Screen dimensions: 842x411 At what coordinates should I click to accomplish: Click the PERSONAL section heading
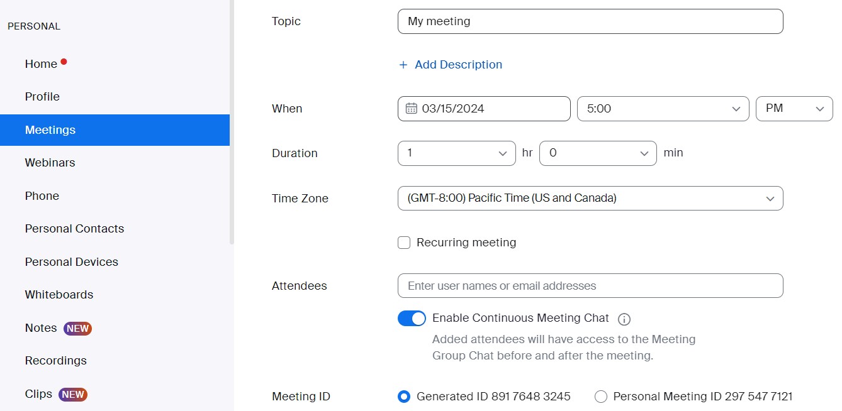click(34, 26)
